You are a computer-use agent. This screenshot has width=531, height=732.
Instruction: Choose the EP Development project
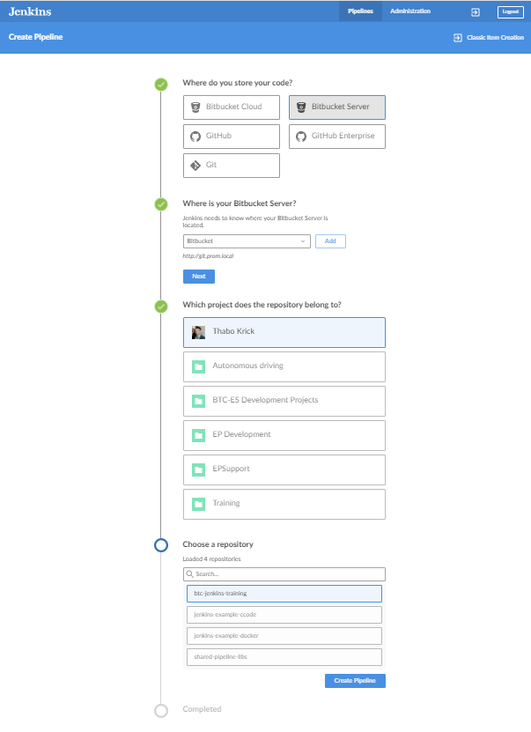[x=284, y=435]
